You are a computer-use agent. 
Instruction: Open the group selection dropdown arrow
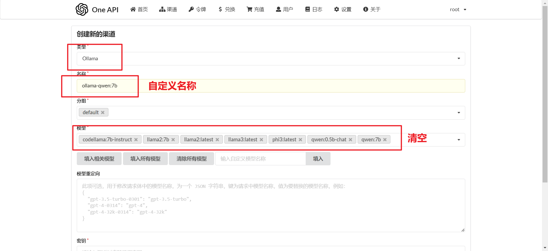[459, 113]
